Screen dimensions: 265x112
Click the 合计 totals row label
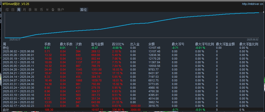(x=6, y=110)
